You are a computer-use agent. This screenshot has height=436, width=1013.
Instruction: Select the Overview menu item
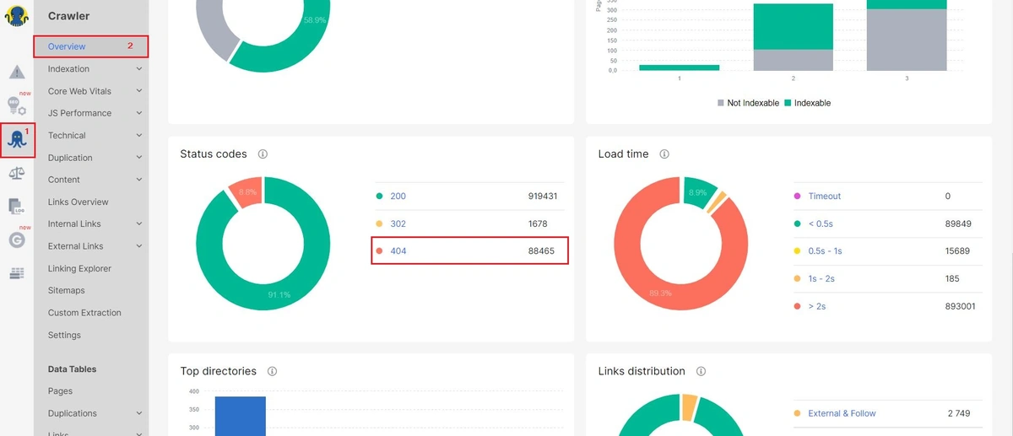coord(67,46)
